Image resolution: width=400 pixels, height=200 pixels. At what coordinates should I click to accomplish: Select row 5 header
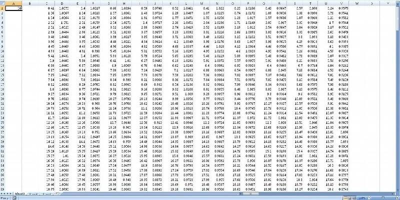pos(2,27)
